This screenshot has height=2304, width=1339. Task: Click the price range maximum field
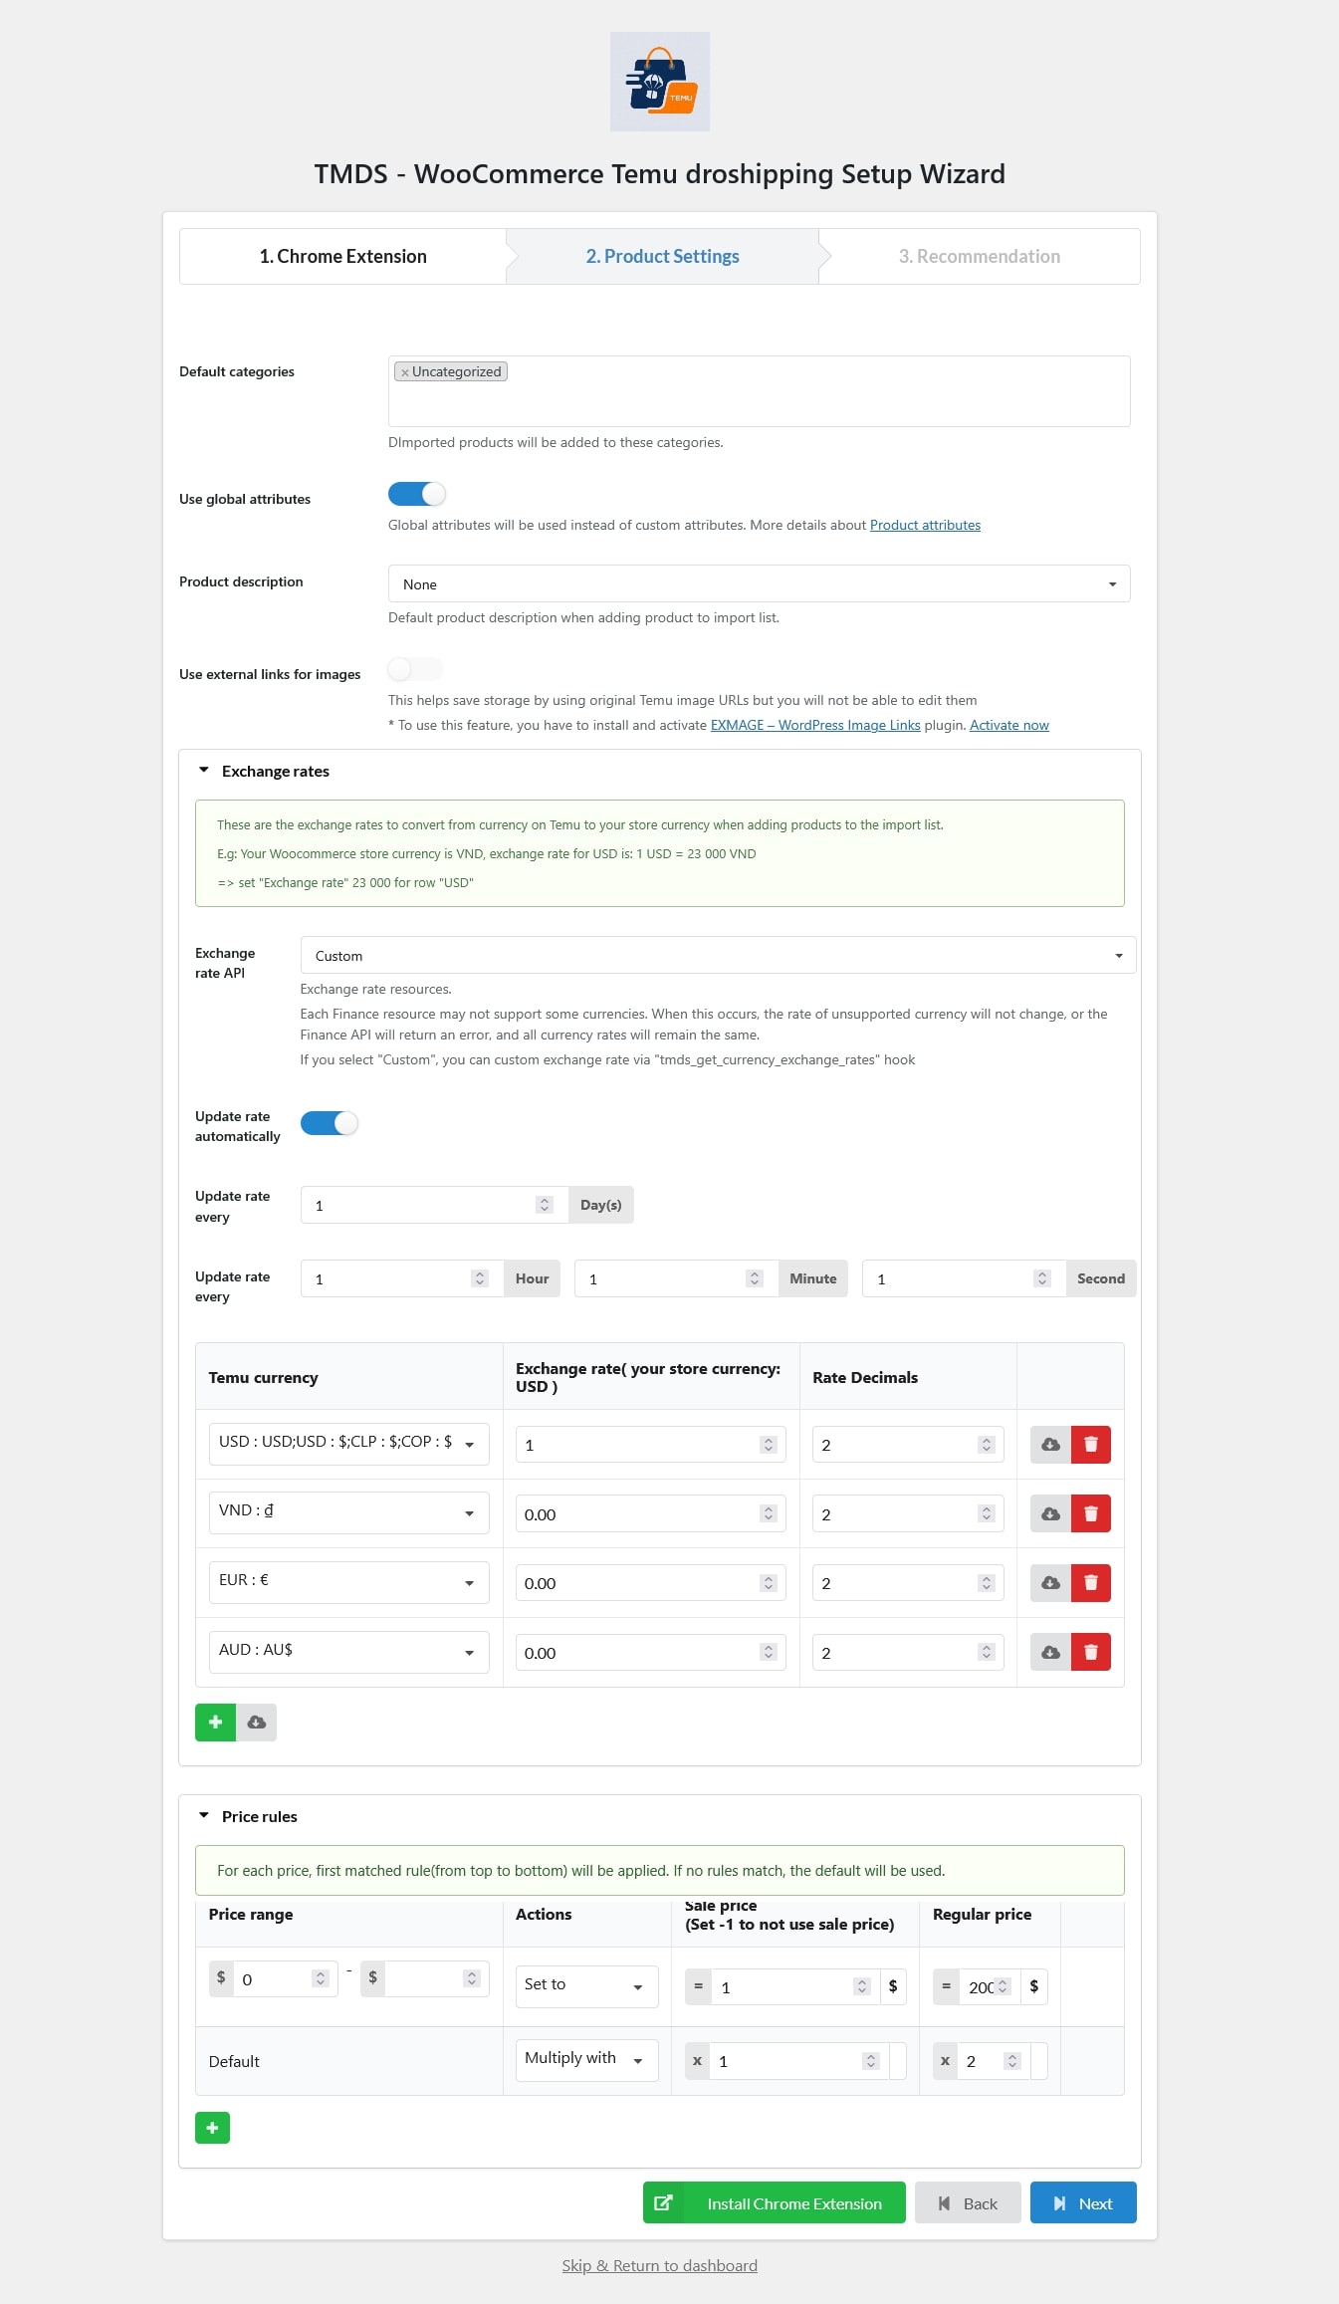click(436, 1979)
